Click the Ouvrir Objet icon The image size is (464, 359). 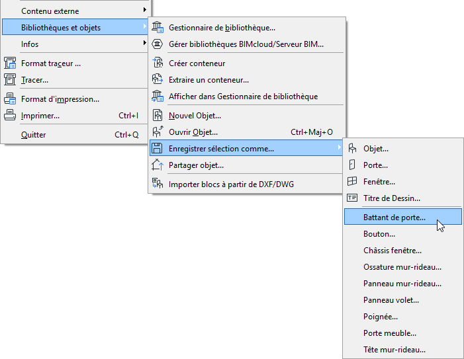158,132
